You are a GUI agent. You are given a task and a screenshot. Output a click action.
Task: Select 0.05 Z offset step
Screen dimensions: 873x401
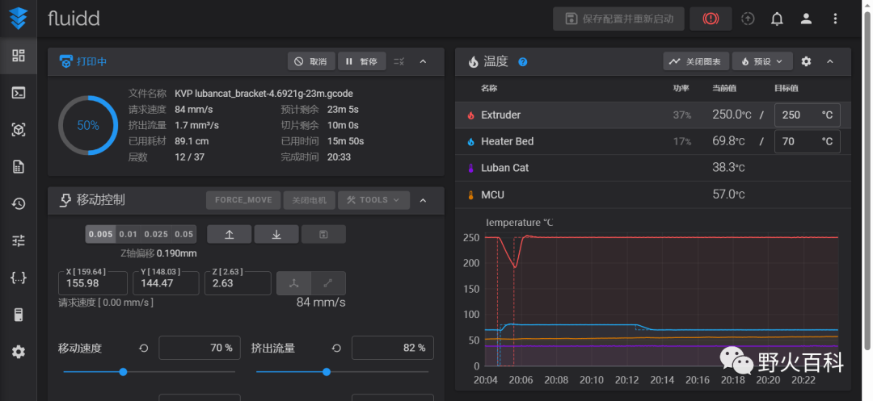tap(183, 234)
